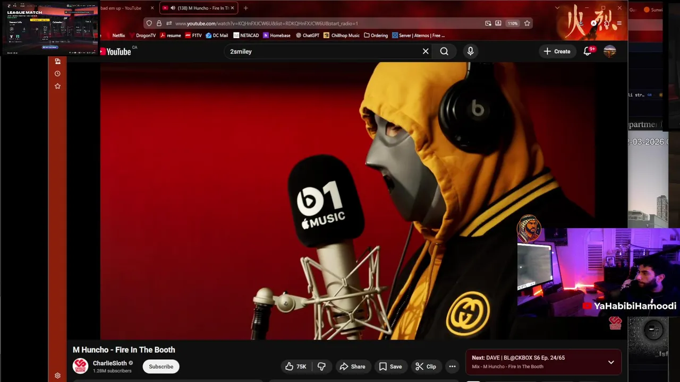The height and width of the screenshot is (382, 680).
Task: Open the Ordering bookmarks folder
Action: [376, 36]
